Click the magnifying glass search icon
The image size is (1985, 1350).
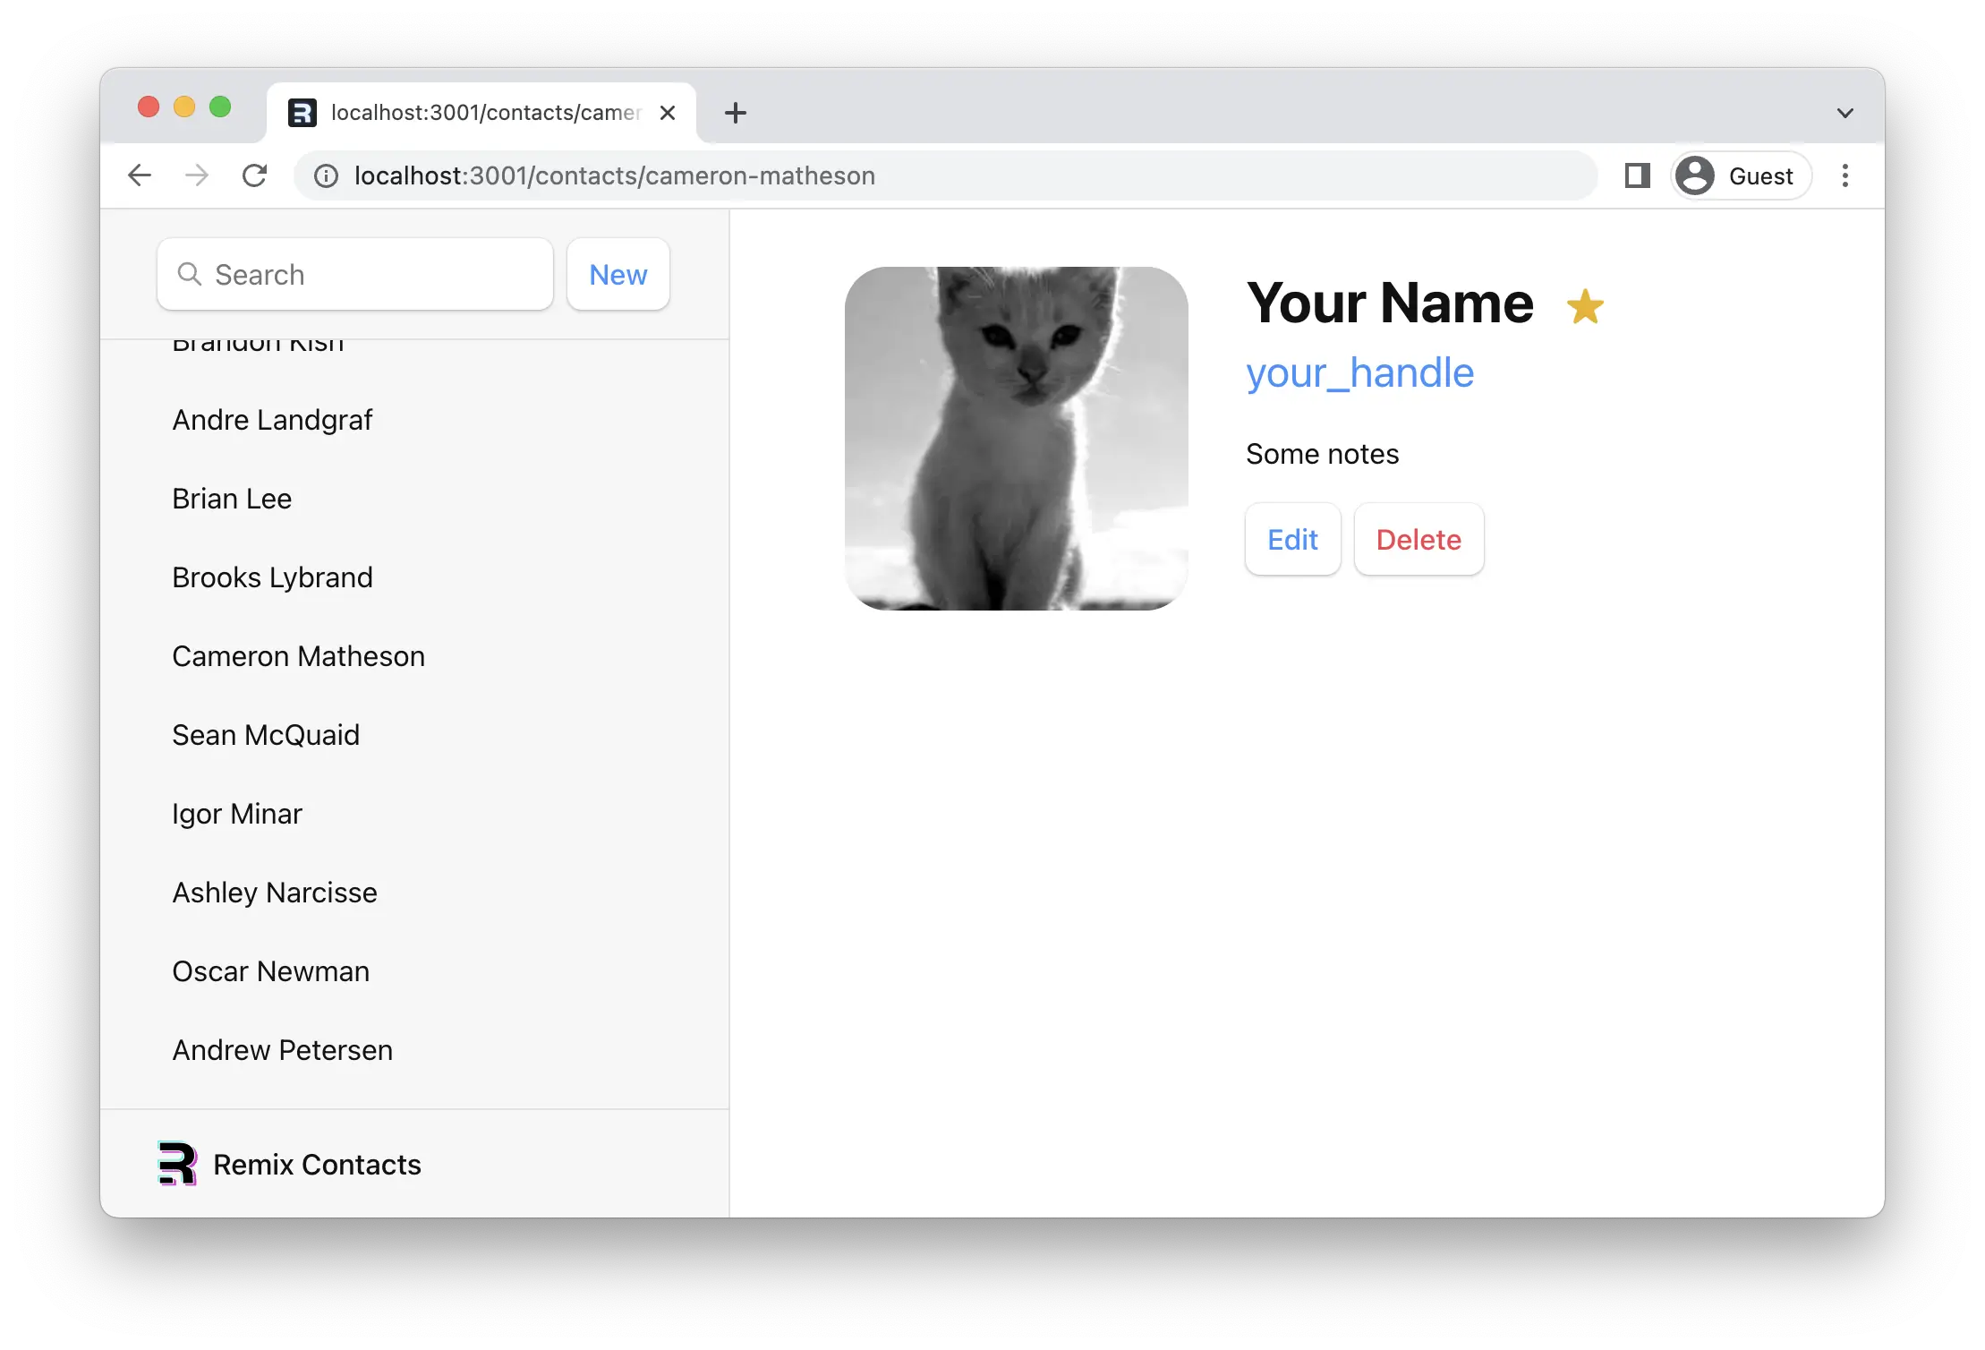(x=189, y=274)
